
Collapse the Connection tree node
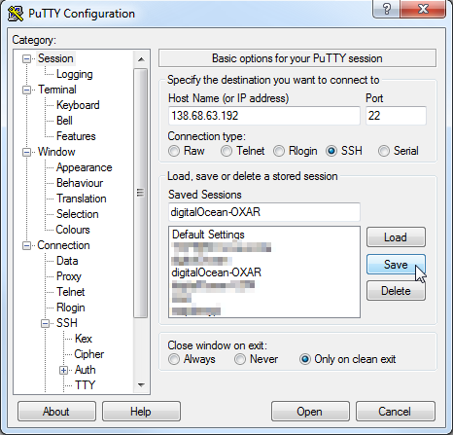click(x=26, y=245)
